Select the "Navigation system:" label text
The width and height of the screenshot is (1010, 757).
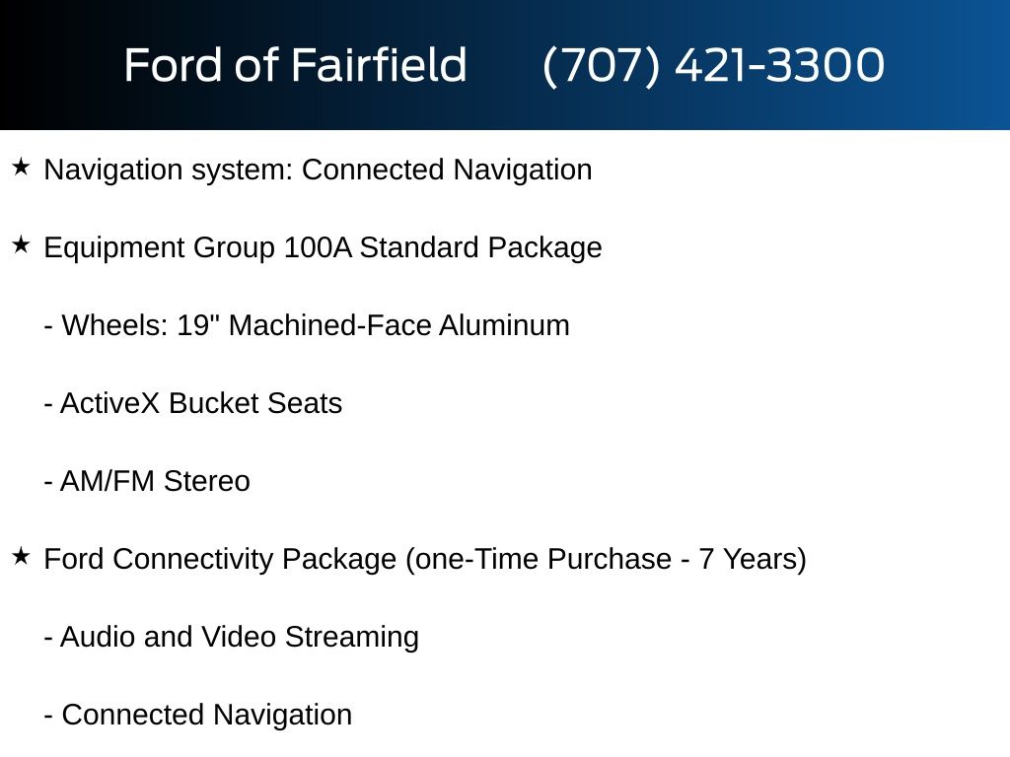click(169, 170)
